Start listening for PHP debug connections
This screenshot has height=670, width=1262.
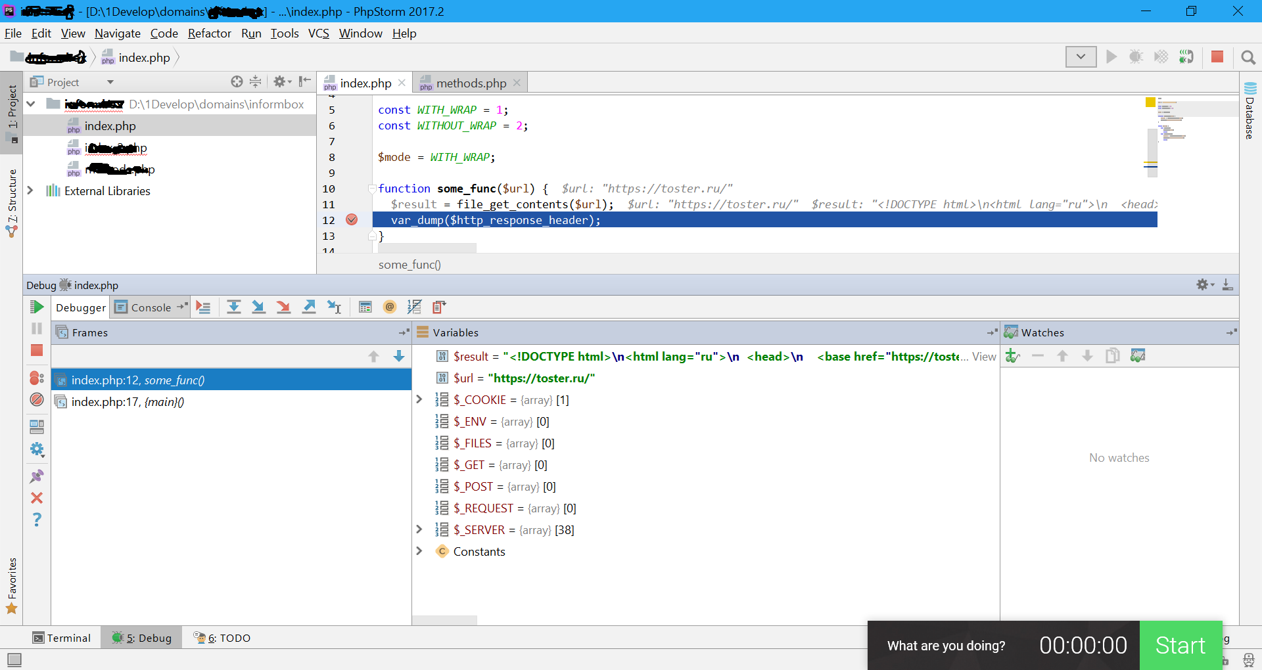point(1186,57)
